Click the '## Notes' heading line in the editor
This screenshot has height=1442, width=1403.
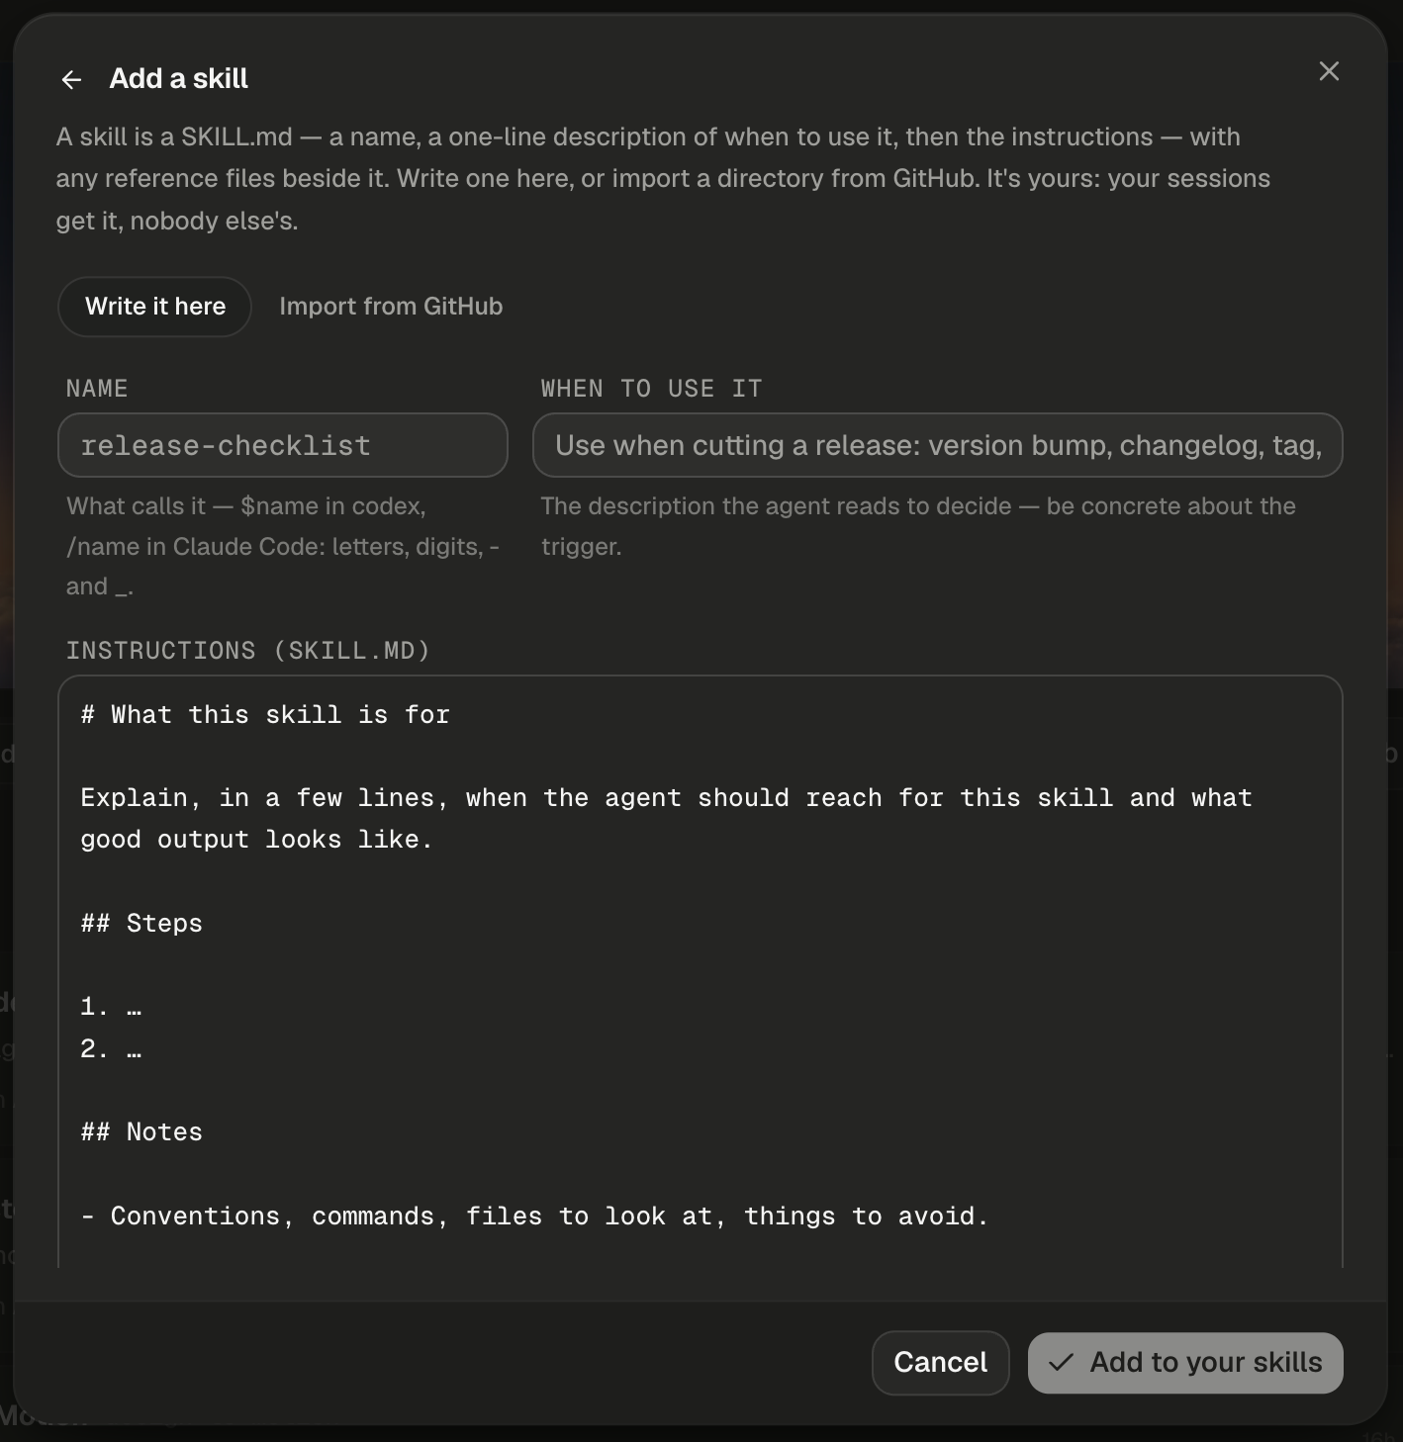141,1132
